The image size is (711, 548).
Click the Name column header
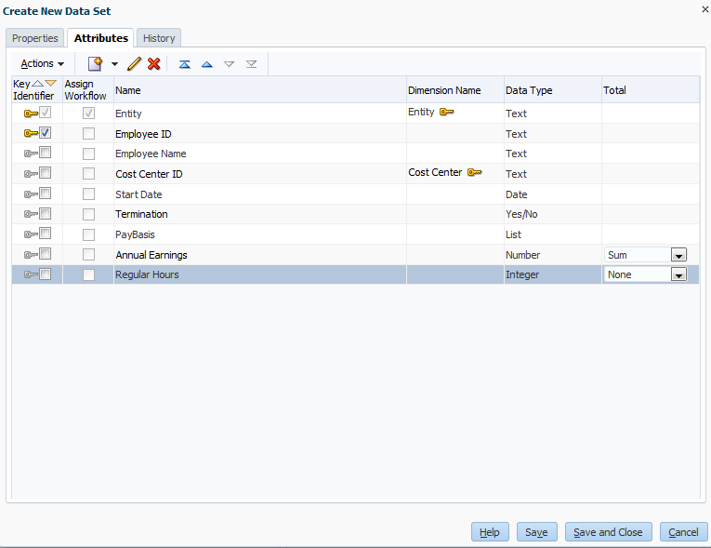260,90
